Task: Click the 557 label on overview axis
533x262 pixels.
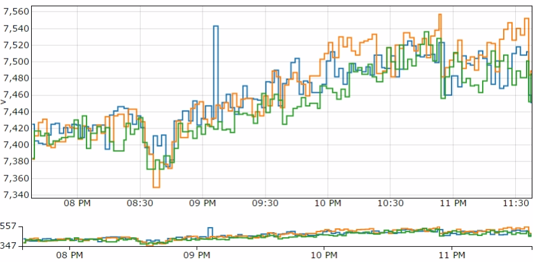Action: tap(9, 226)
